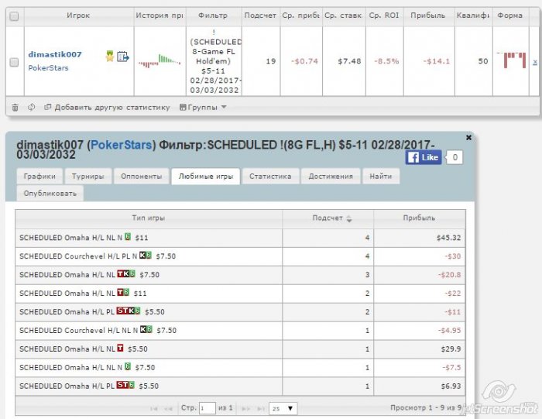Go to first page pager icon
542x419 pixels.
point(154,409)
